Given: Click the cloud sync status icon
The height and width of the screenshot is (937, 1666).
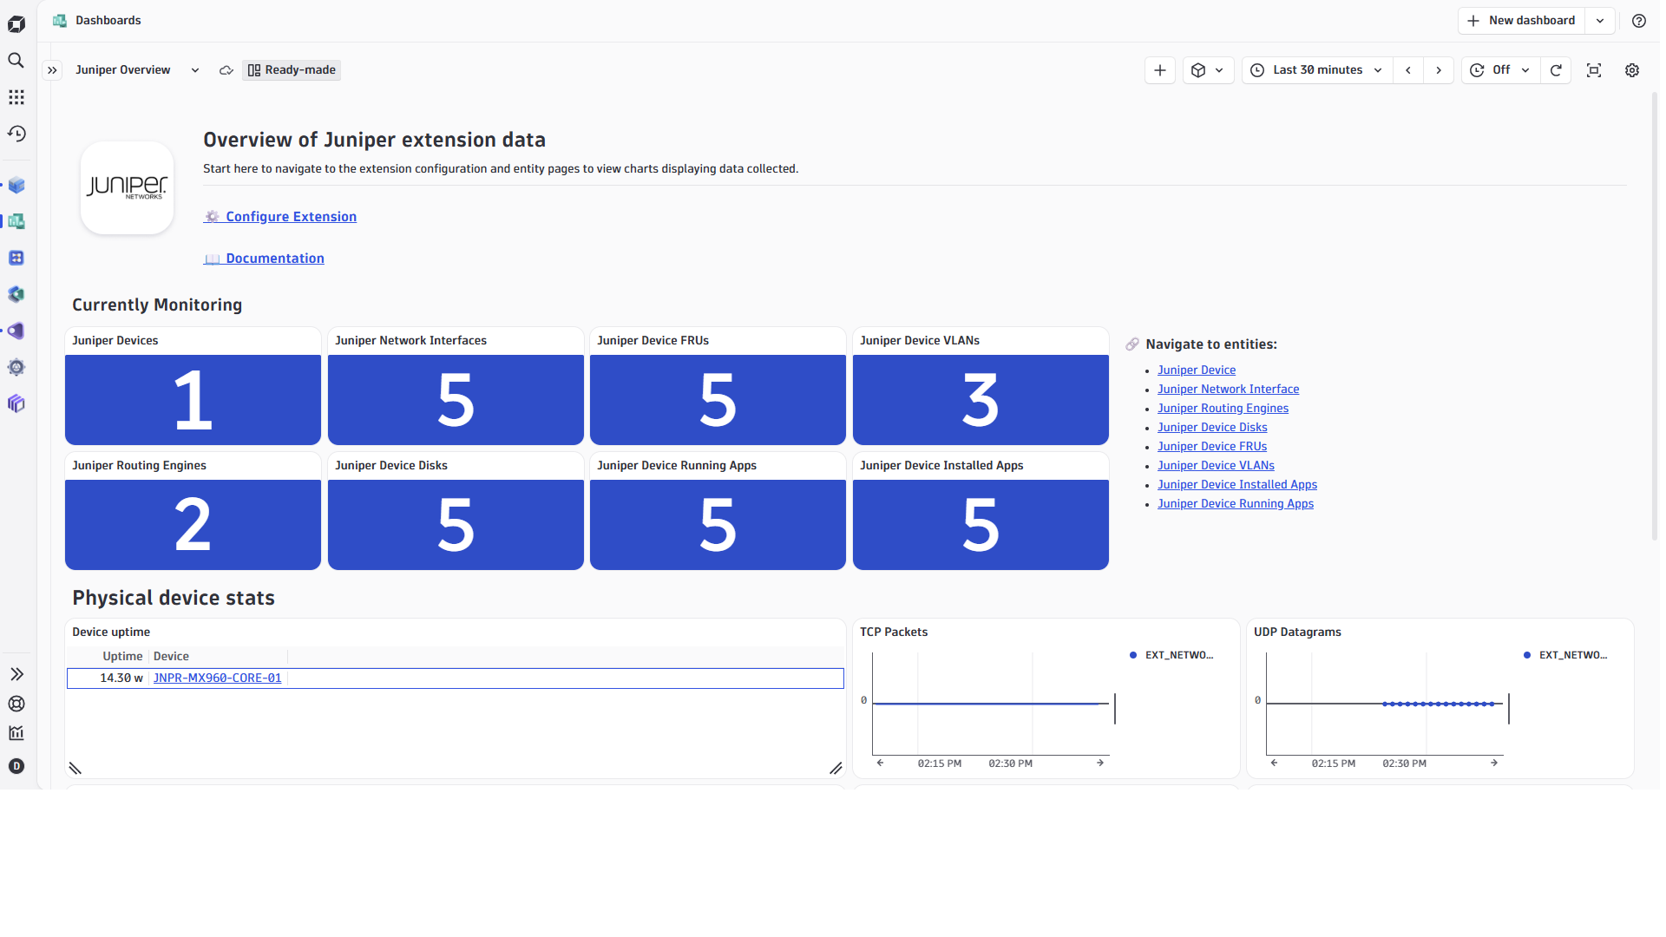Looking at the screenshot, I should [x=226, y=70].
